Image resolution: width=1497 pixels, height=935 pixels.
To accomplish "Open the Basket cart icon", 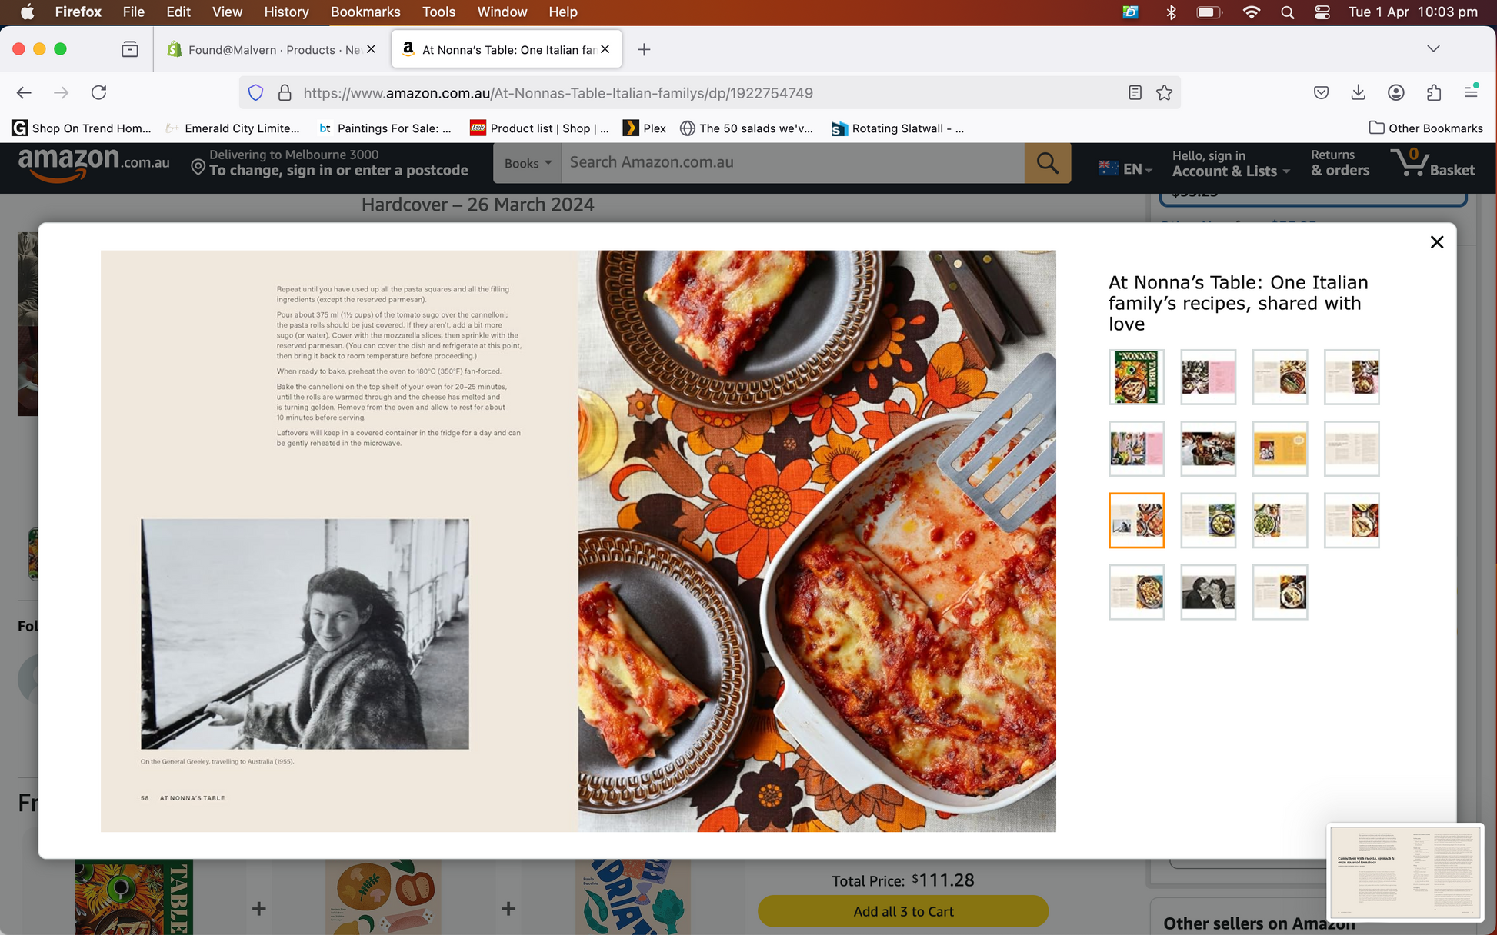I will pos(1433,163).
